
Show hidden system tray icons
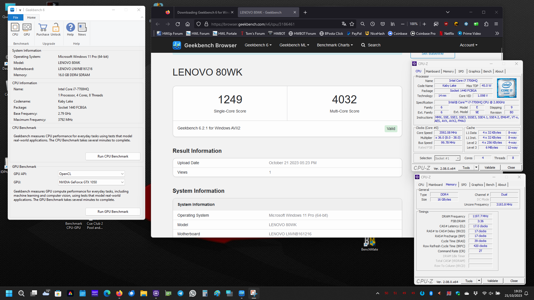(x=377, y=293)
